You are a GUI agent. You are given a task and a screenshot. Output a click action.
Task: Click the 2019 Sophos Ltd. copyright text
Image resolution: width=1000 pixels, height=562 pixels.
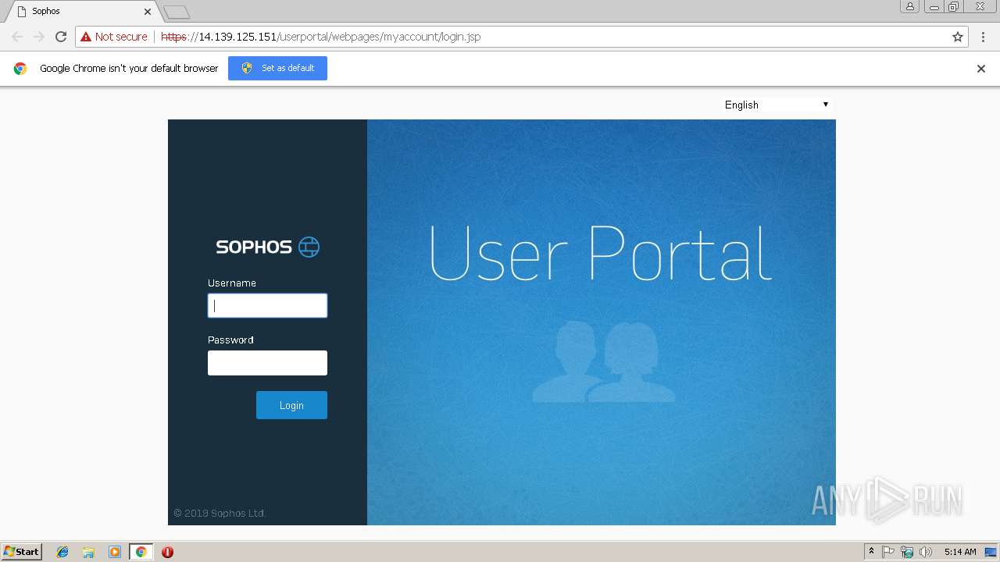220,514
